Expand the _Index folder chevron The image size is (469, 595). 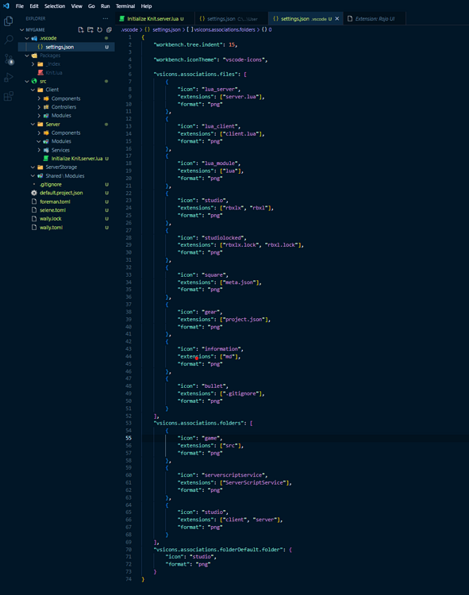(x=33, y=64)
